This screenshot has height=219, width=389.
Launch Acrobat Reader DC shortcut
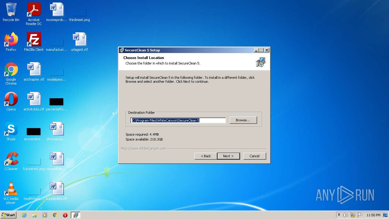pos(34,14)
